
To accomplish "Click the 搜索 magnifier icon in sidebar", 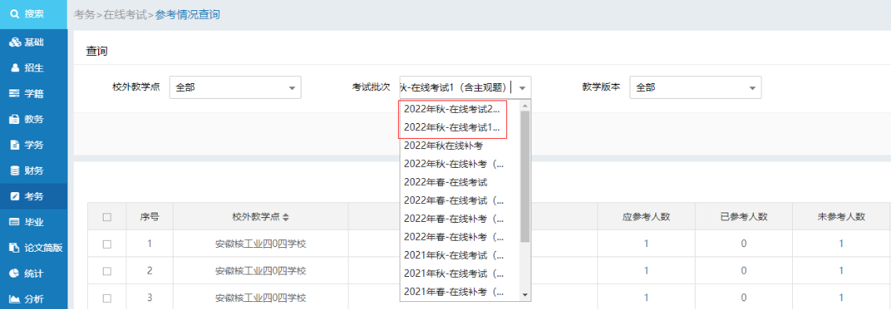I will click(x=15, y=13).
